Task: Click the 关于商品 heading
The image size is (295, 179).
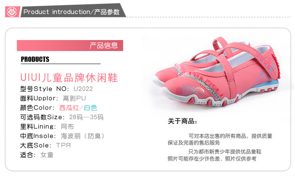Action: click(x=182, y=121)
